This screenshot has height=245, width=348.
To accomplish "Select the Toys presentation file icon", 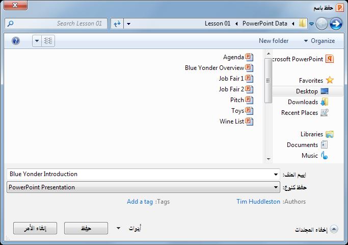I will coord(249,110).
